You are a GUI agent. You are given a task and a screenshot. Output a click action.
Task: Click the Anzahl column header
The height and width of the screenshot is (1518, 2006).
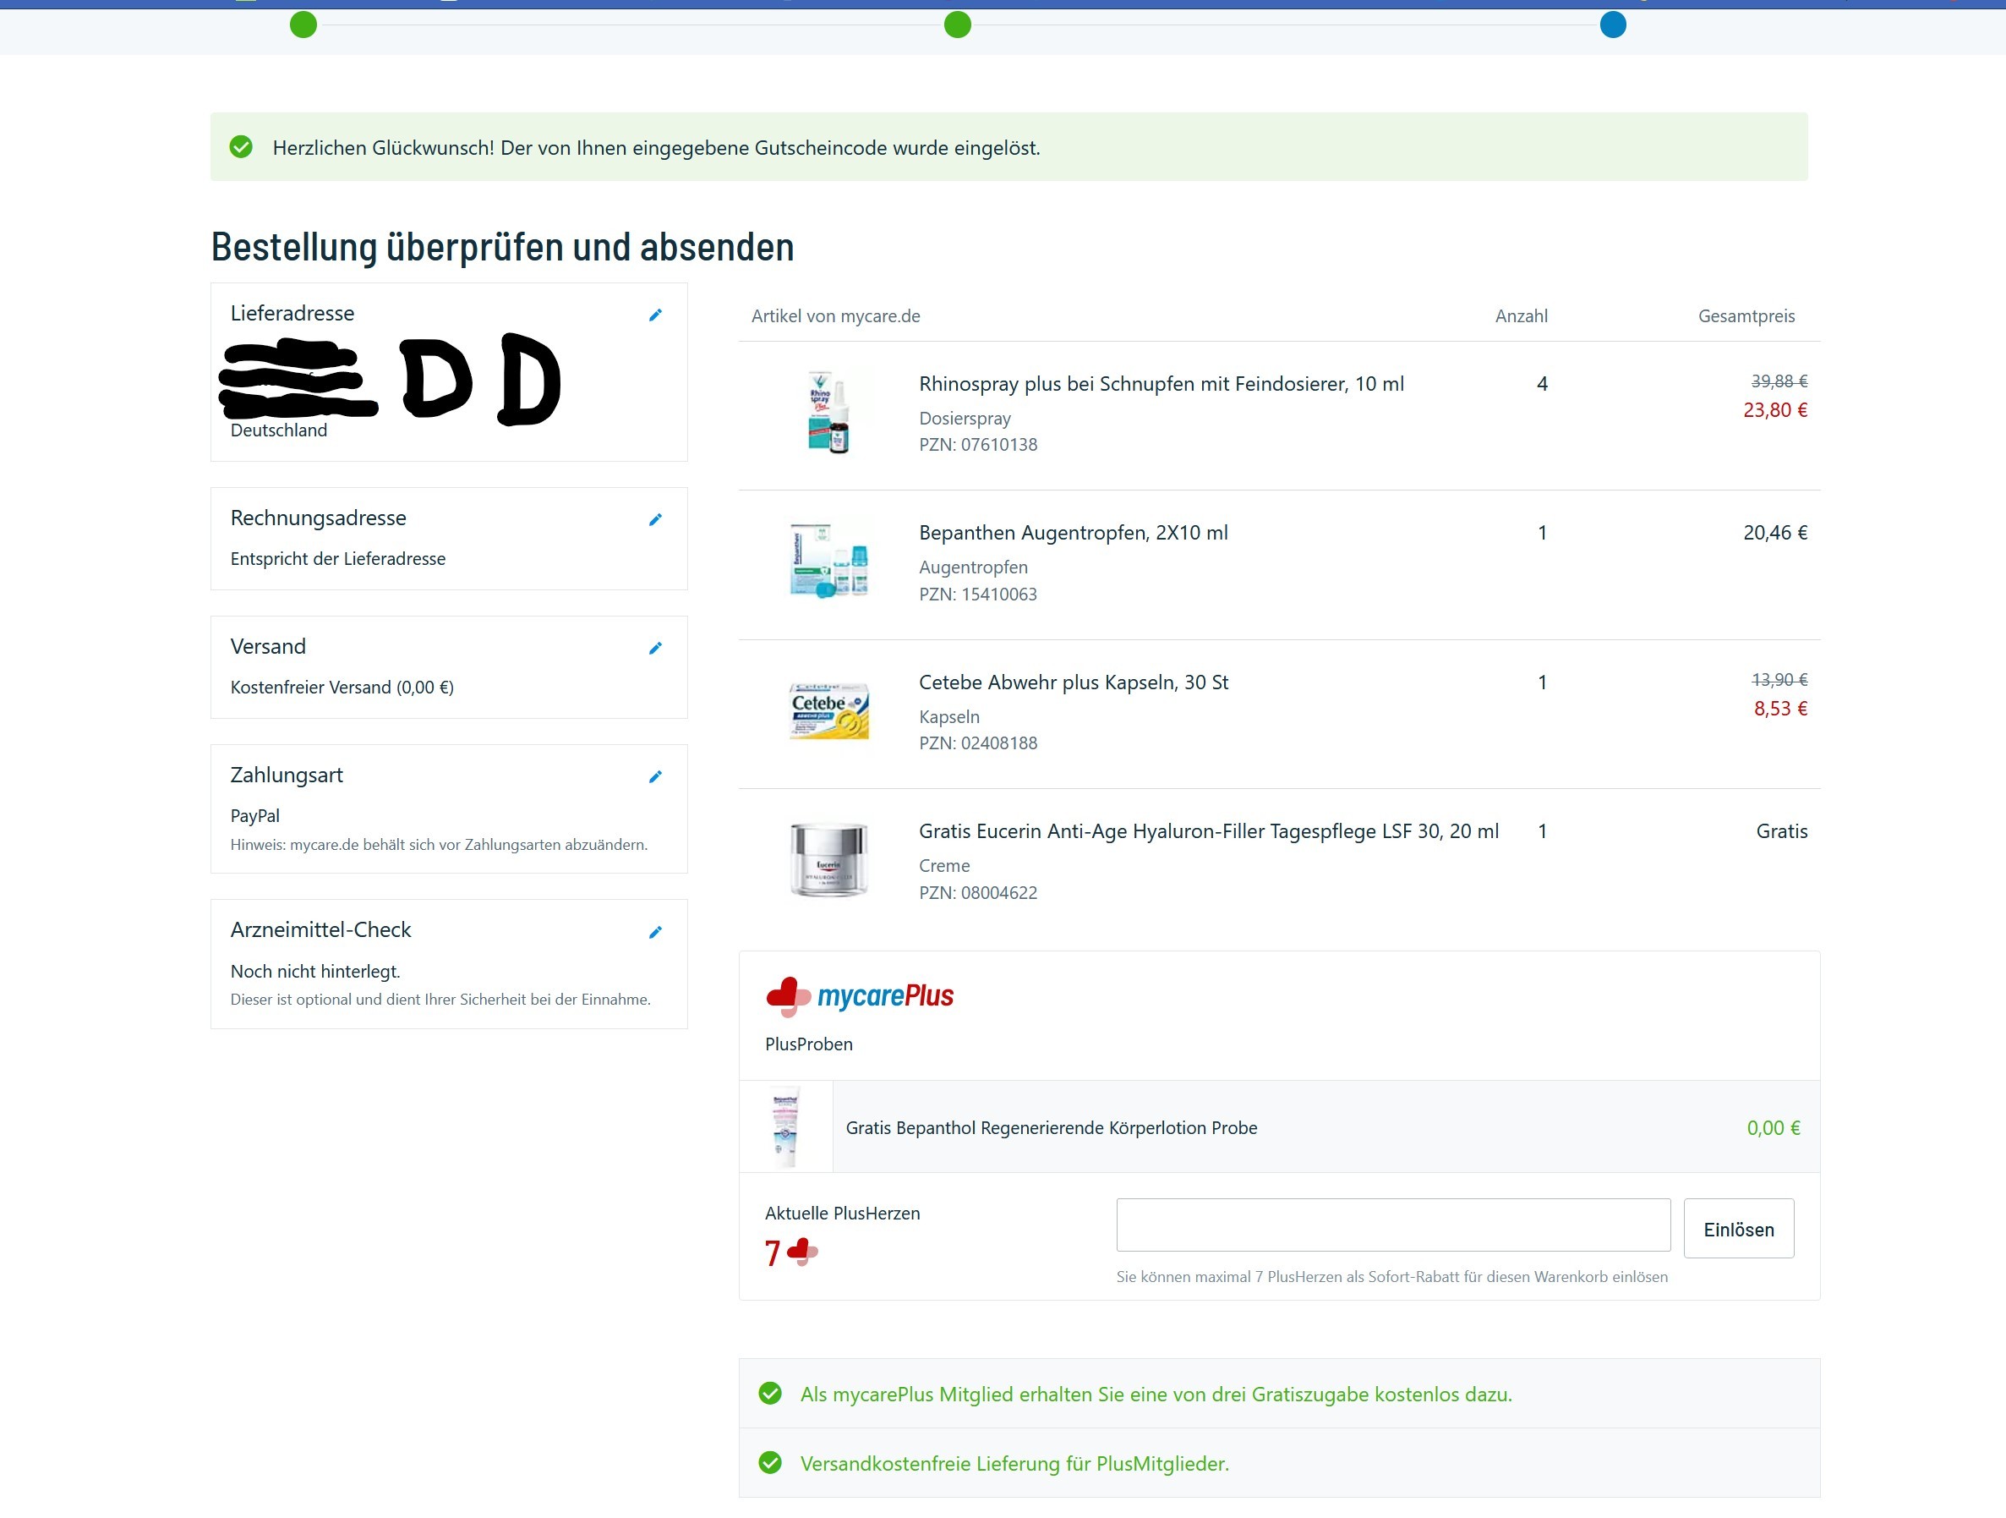click(1521, 315)
